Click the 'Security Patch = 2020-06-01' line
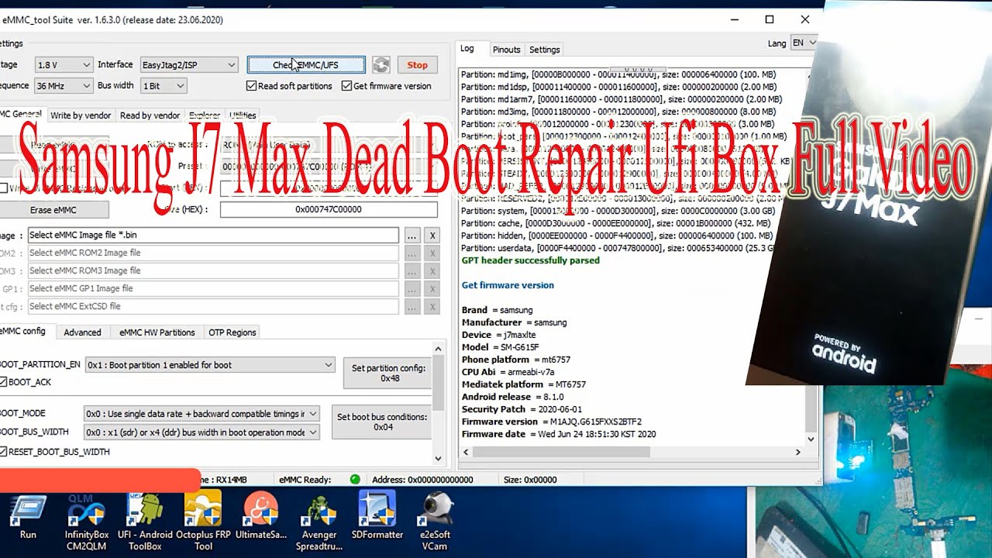The width and height of the screenshot is (992, 558). click(522, 409)
